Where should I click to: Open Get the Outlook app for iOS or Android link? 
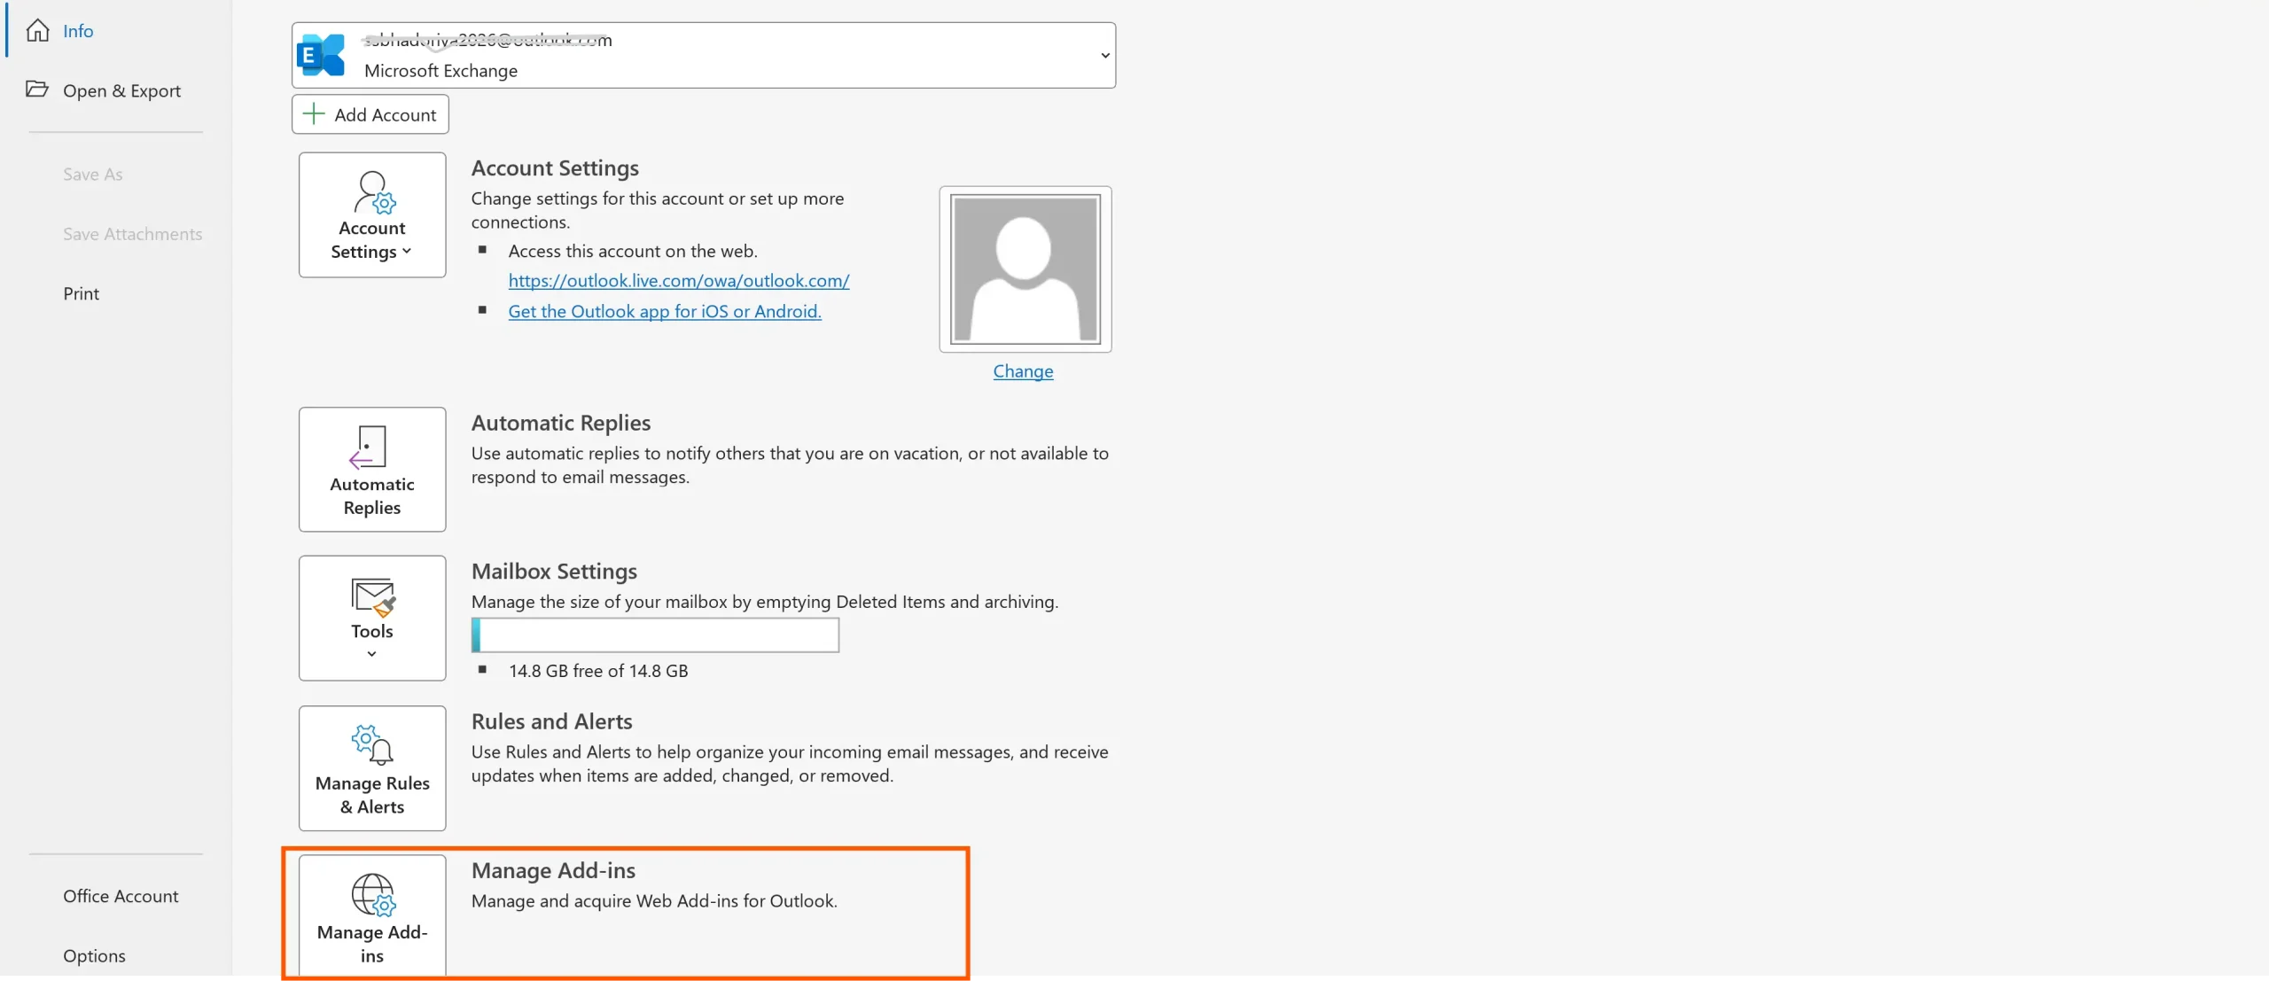coord(665,311)
